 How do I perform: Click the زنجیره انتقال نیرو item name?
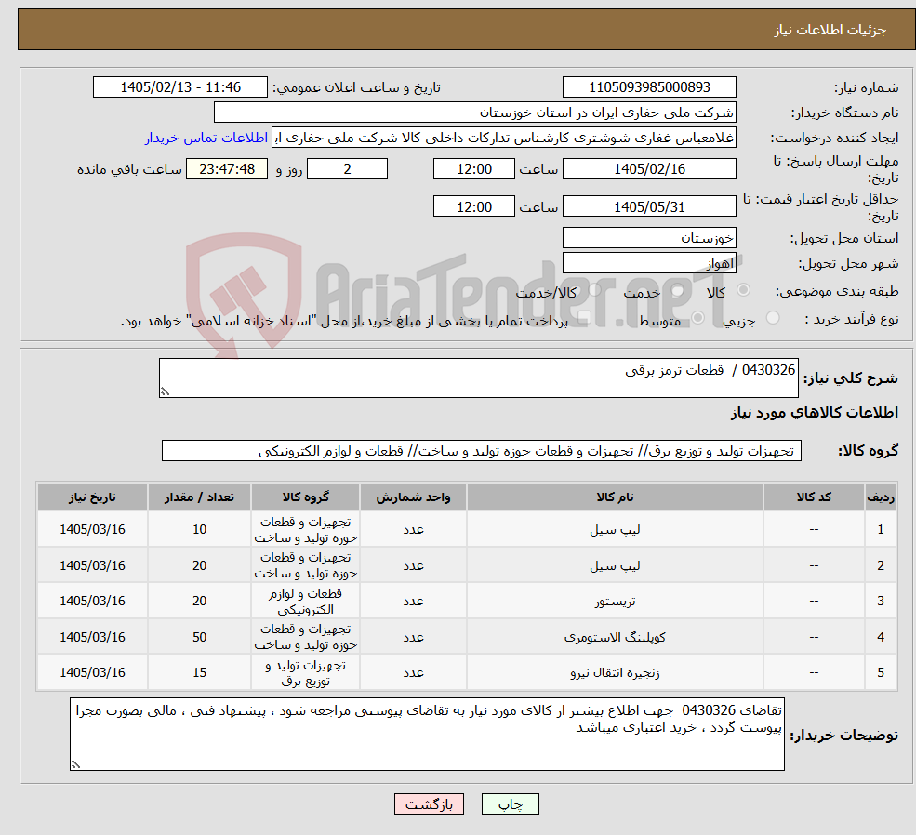pyautogui.click(x=615, y=672)
